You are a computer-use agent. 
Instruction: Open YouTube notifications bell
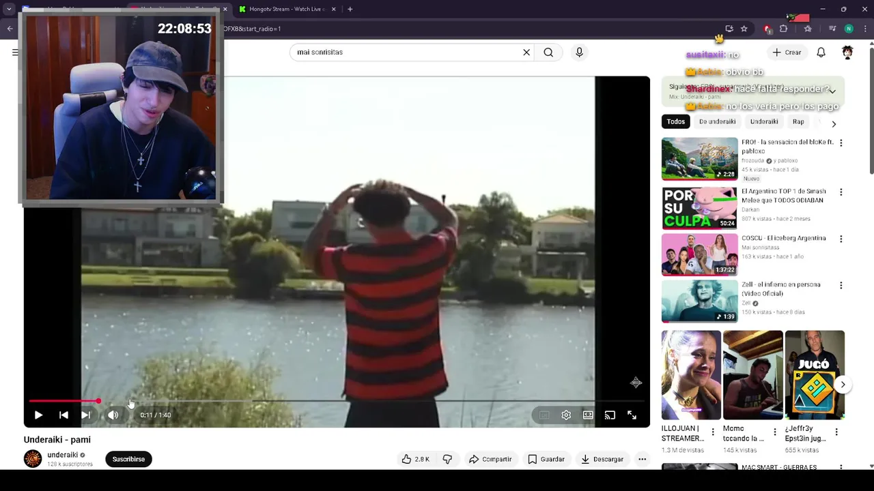click(x=821, y=53)
